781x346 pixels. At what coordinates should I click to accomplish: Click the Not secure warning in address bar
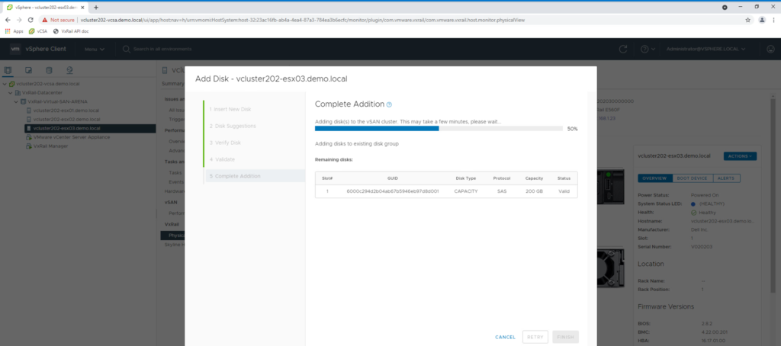58,20
